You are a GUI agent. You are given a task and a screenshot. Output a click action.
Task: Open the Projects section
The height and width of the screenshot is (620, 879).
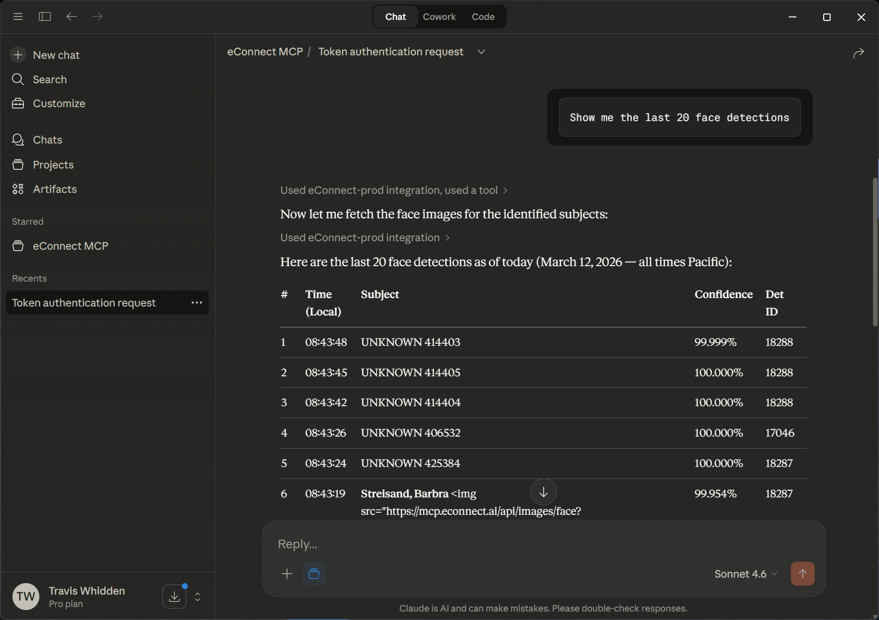point(53,164)
